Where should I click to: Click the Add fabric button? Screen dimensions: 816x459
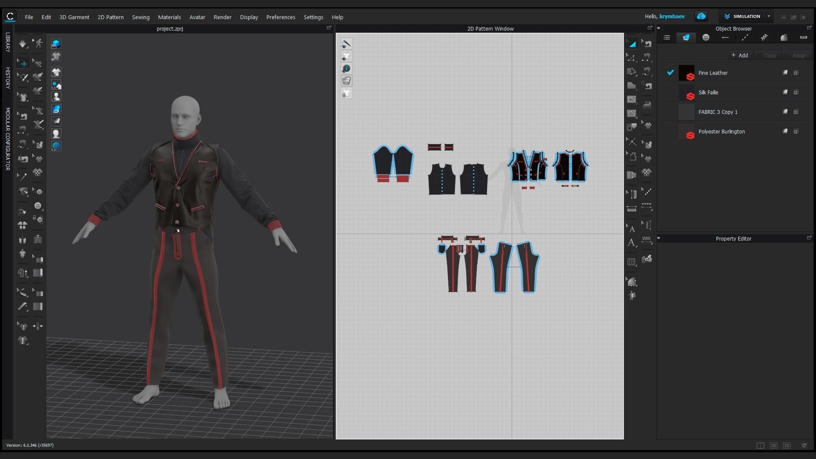point(740,55)
